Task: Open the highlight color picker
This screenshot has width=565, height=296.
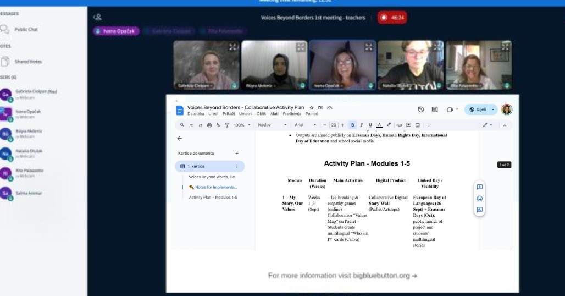Action: [389, 125]
